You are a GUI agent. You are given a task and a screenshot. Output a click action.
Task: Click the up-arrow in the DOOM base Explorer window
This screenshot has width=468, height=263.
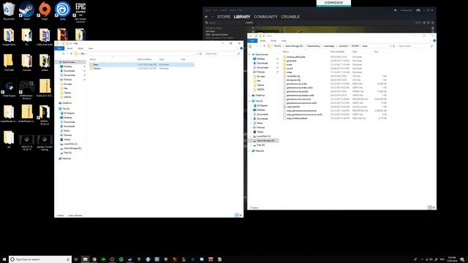pos(265,46)
